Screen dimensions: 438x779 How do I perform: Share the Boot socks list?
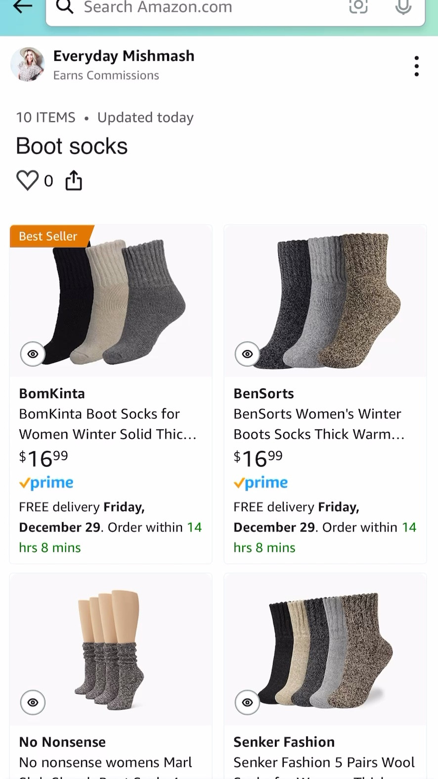click(x=74, y=181)
